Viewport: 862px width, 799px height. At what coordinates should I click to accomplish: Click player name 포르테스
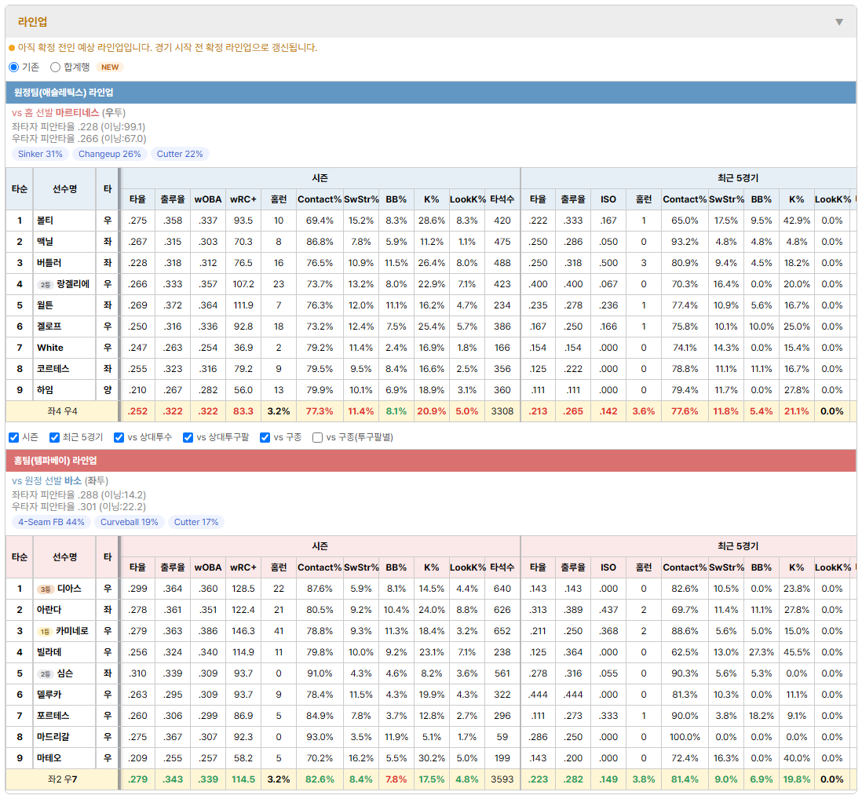click(x=53, y=716)
